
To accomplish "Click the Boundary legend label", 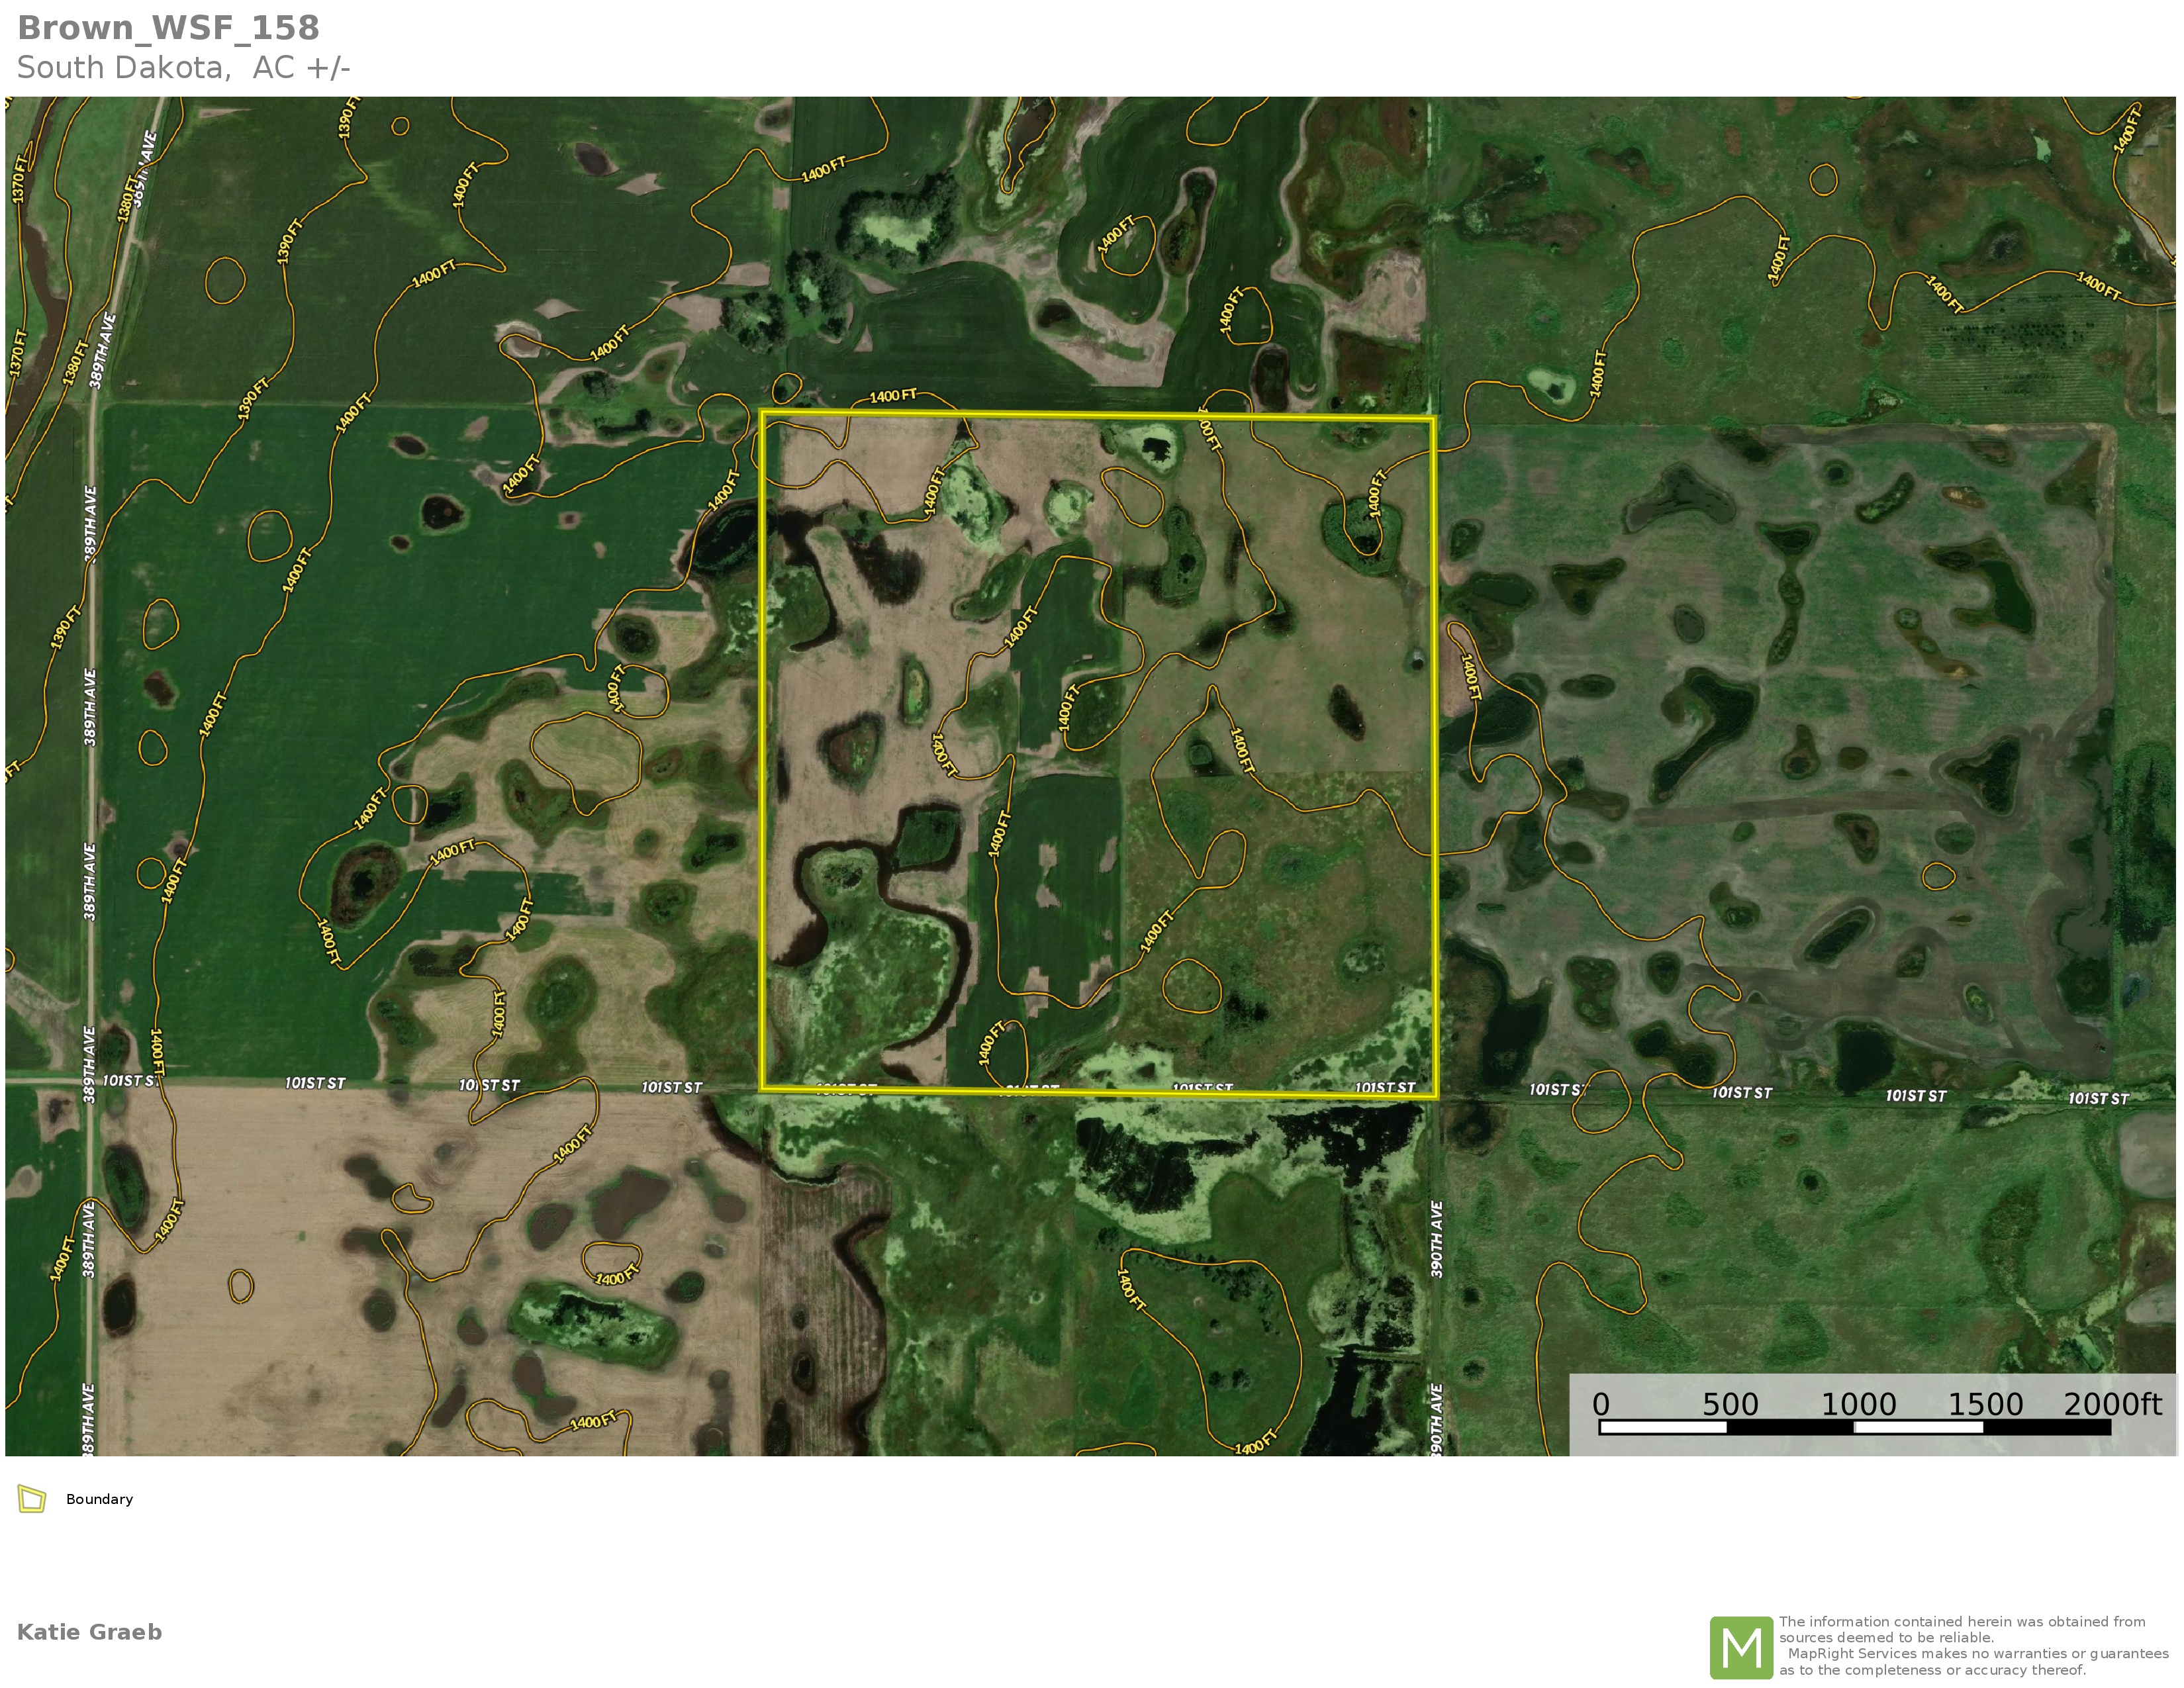I will [x=99, y=1499].
